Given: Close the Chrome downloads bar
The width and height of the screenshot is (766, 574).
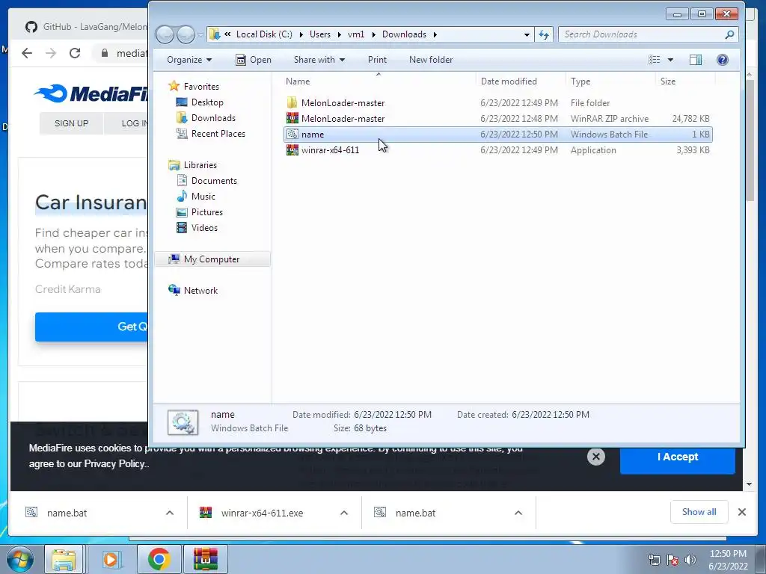Looking at the screenshot, I should [x=741, y=512].
